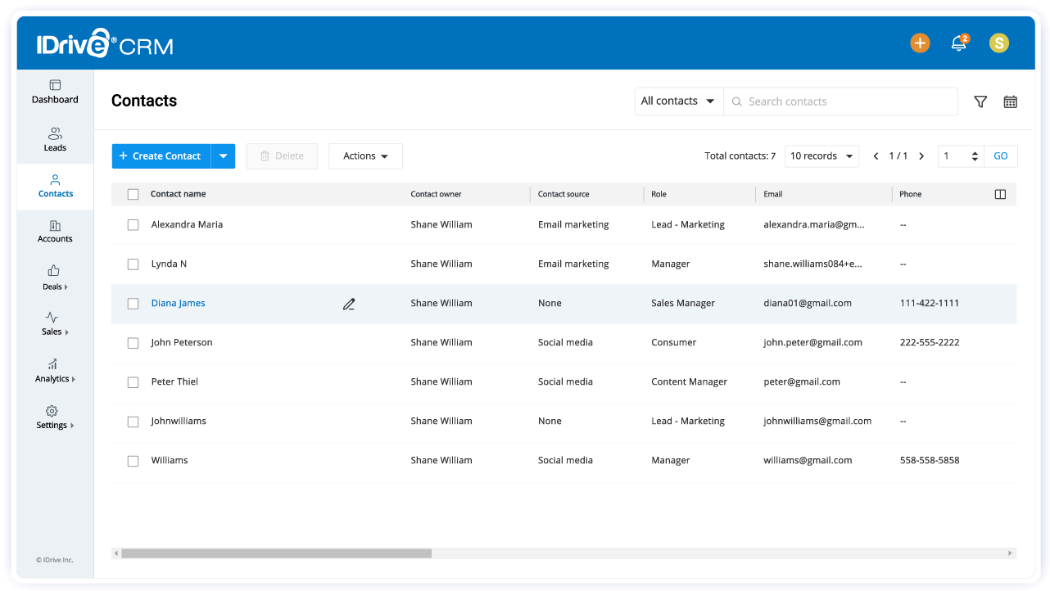
Task: Focus the Search contacts field
Action: pyautogui.click(x=840, y=102)
